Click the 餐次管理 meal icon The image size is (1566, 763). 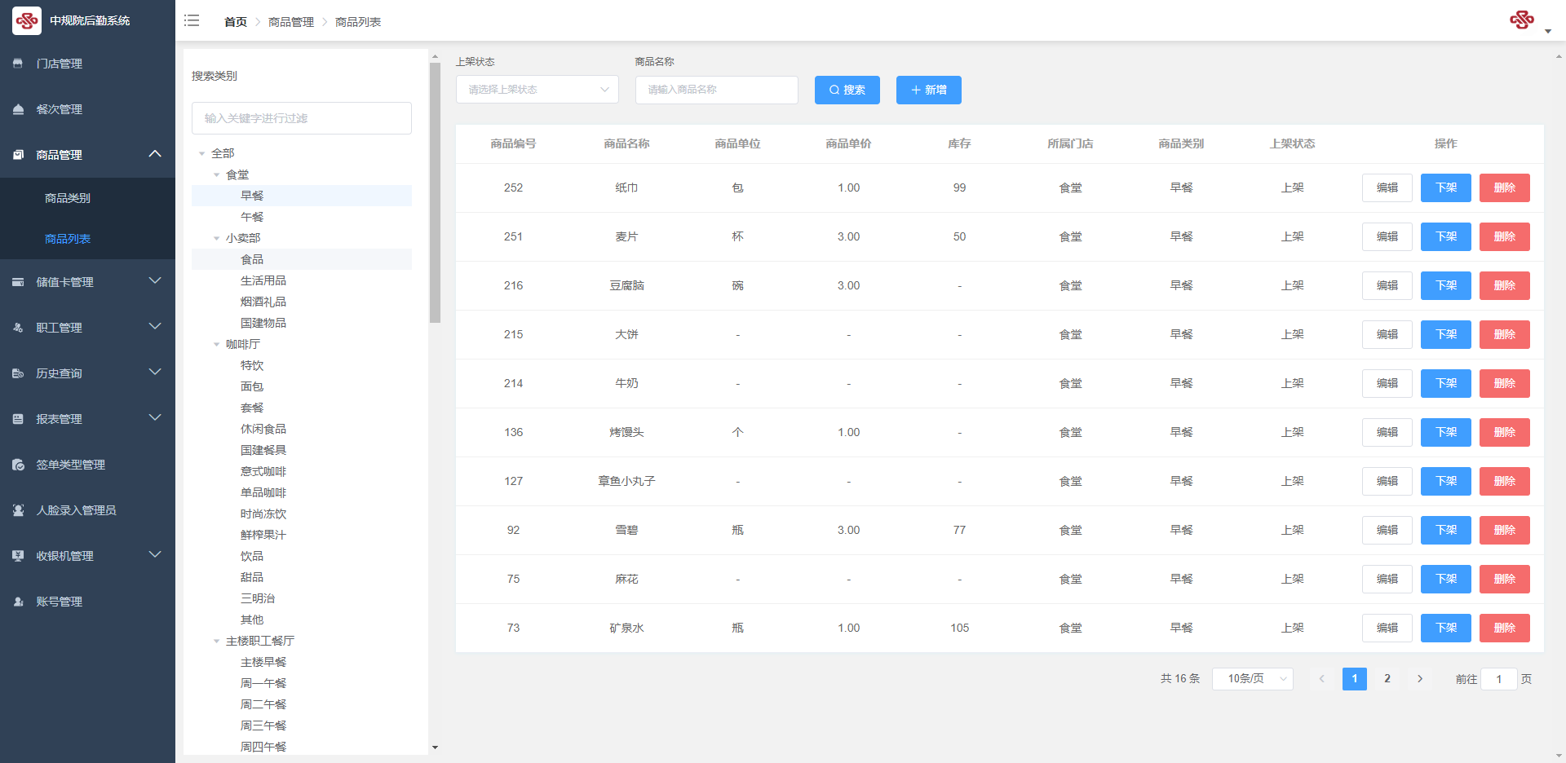point(18,108)
